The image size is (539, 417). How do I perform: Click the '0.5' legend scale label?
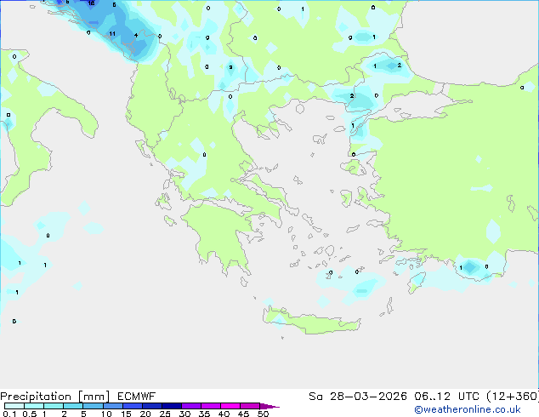[x=29, y=414]
